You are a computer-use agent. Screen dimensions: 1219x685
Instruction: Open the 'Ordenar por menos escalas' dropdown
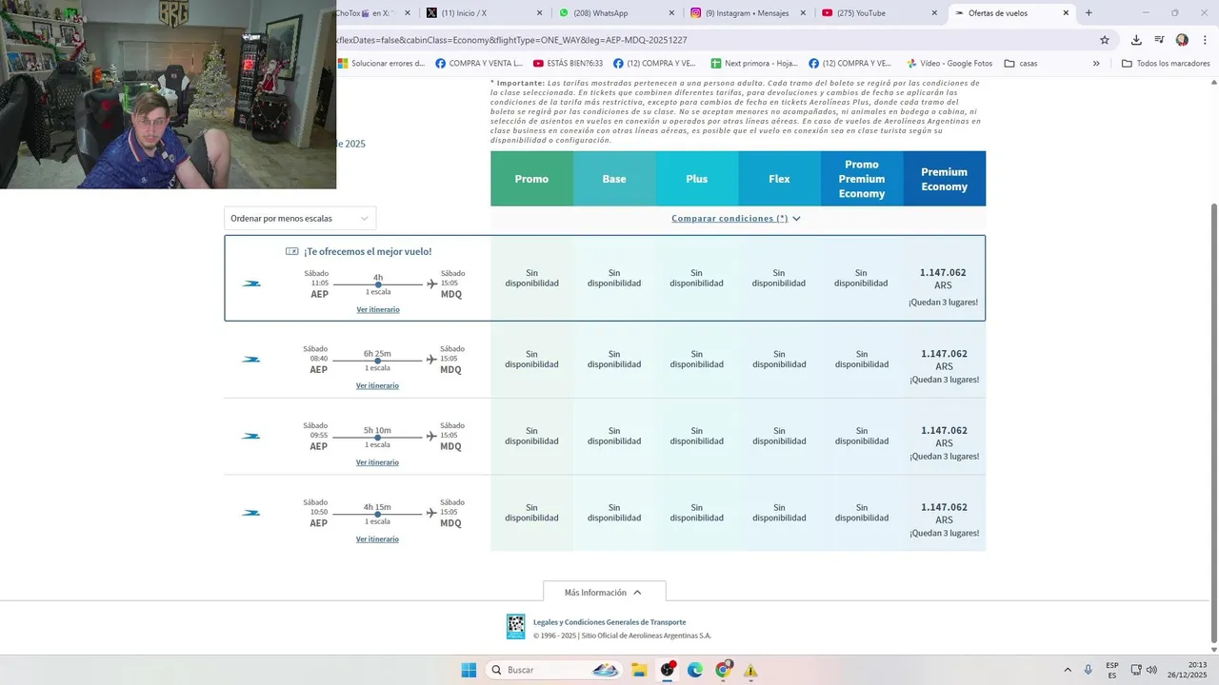[x=300, y=219]
